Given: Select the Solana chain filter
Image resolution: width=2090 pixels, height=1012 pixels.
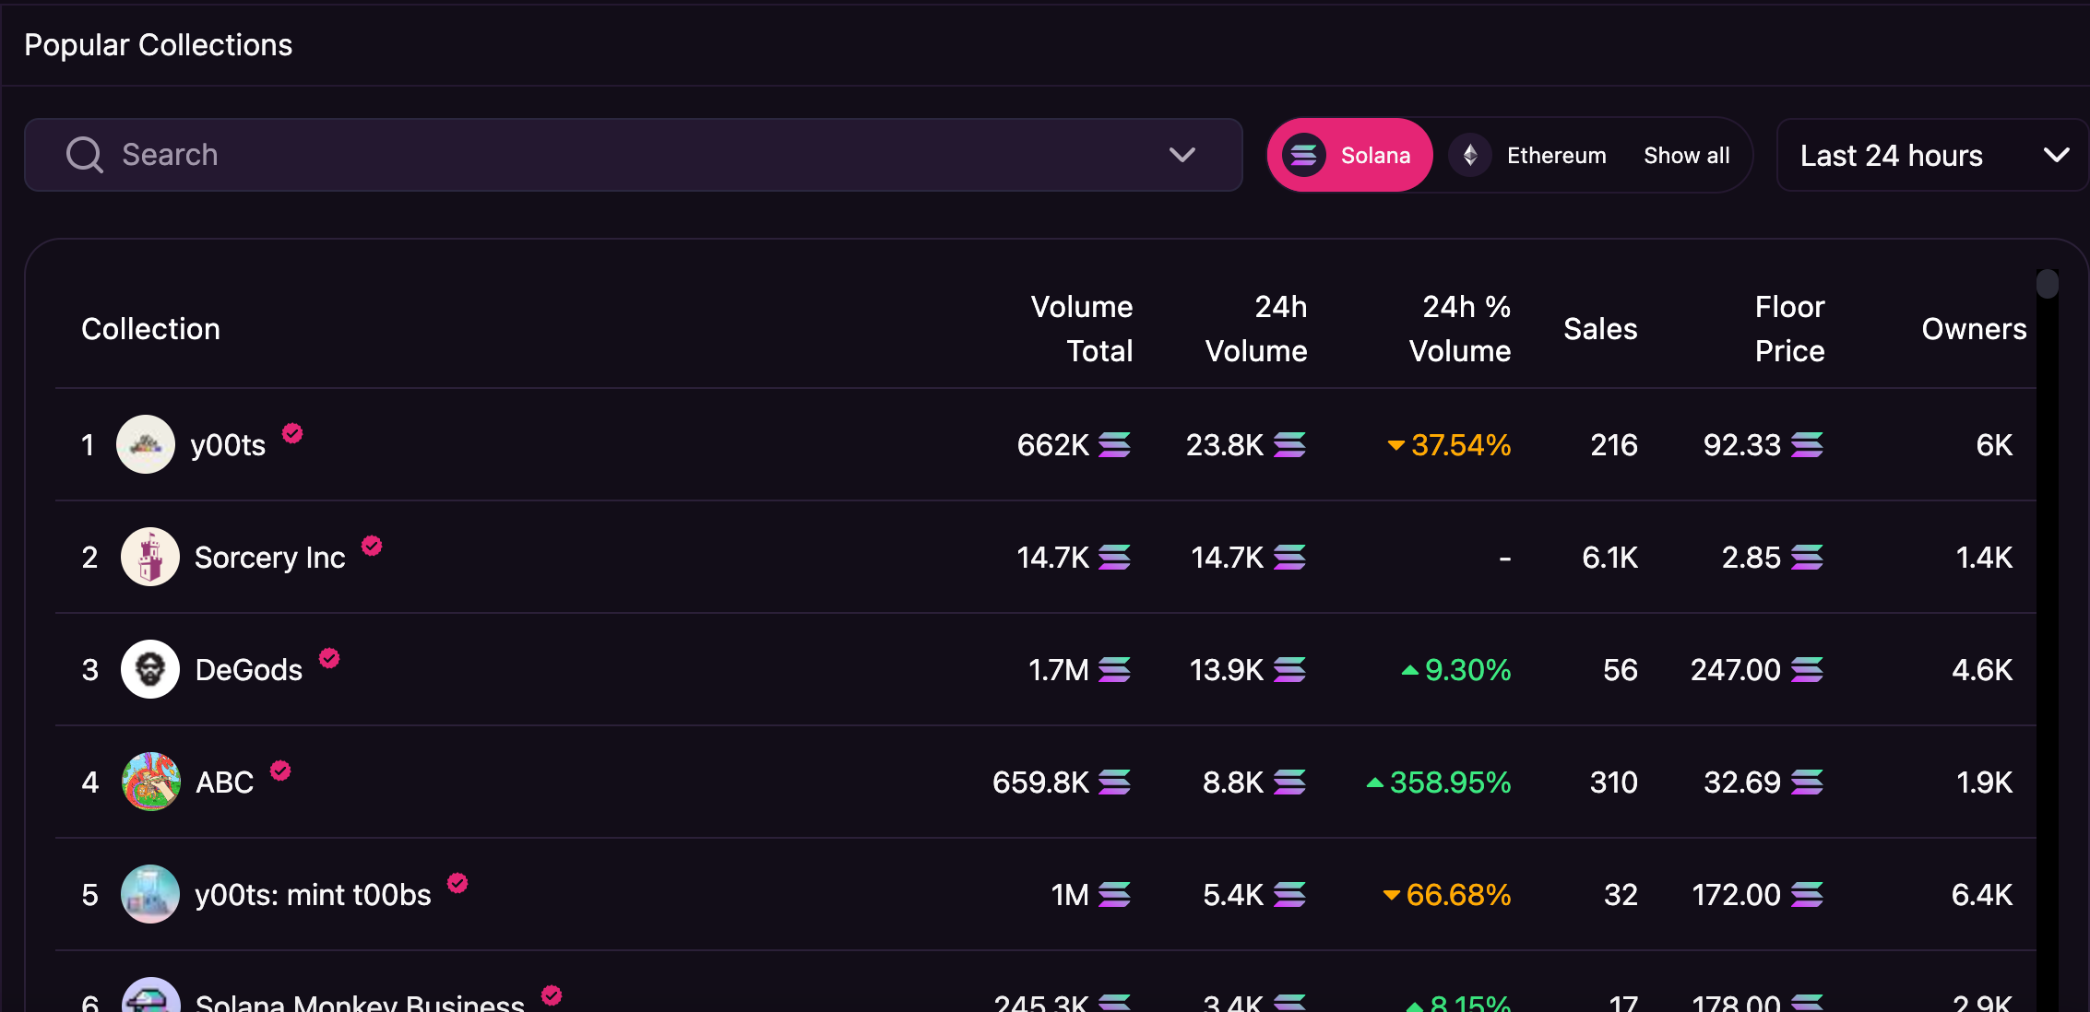Looking at the screenshot, I should tap(1349, 155).
